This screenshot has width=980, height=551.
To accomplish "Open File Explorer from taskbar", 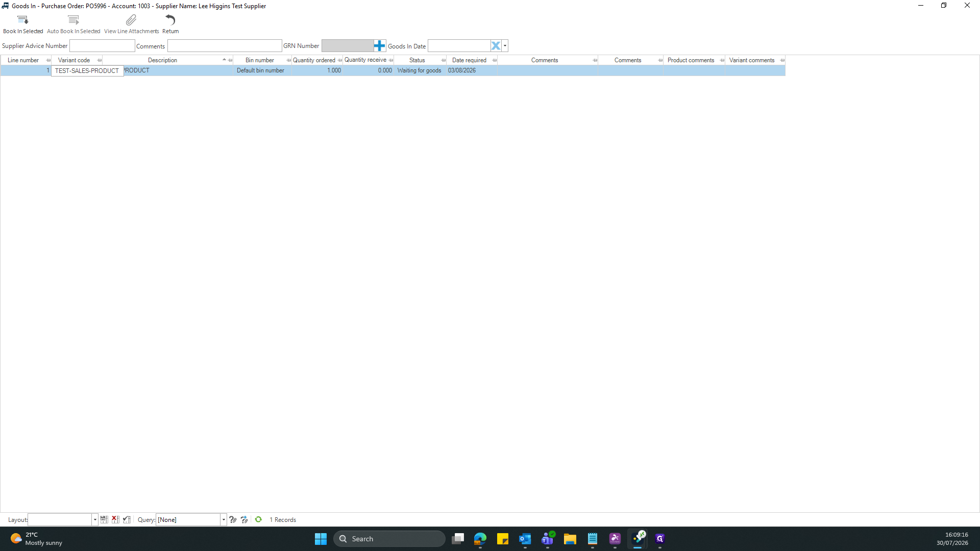I will (570, 539).
